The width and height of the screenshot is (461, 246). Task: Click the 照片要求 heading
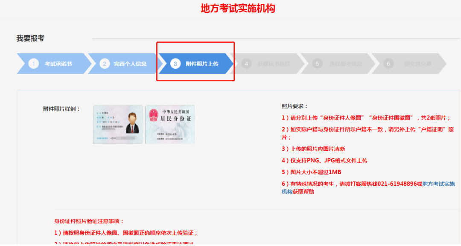(295, 106)
